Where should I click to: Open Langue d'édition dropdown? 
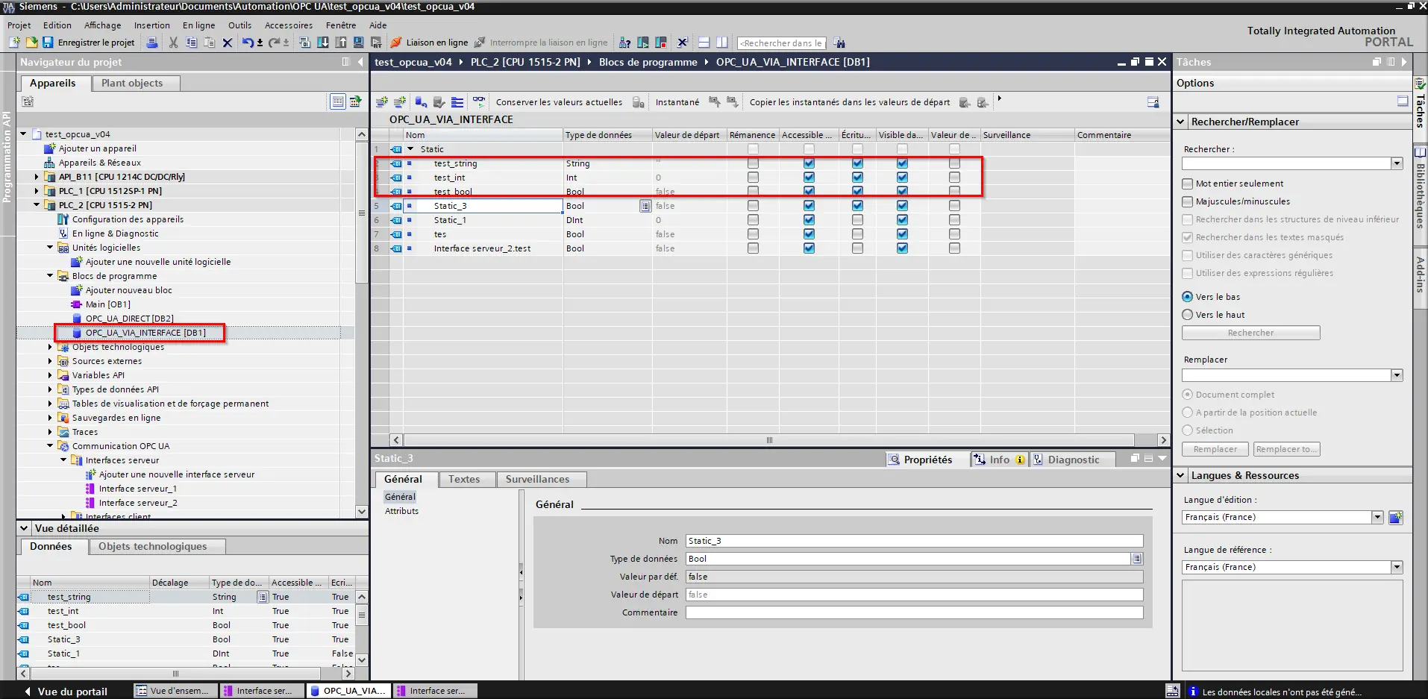pos(1377,517)
